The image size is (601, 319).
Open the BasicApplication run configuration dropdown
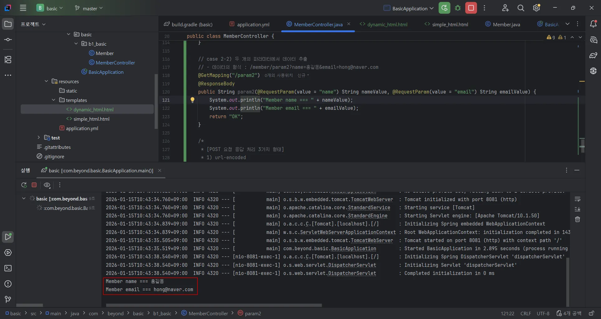(409, 8)
